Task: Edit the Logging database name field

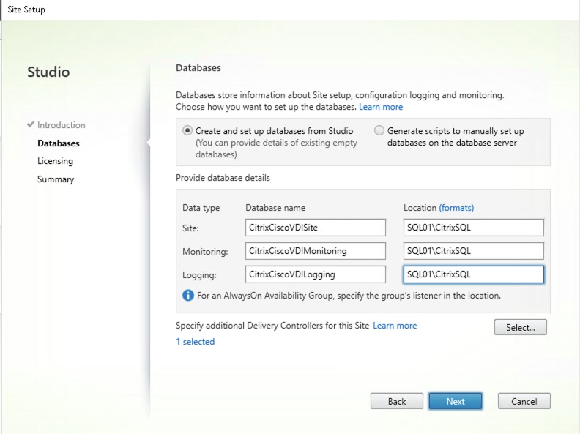Action: click(x=315, y=274)
